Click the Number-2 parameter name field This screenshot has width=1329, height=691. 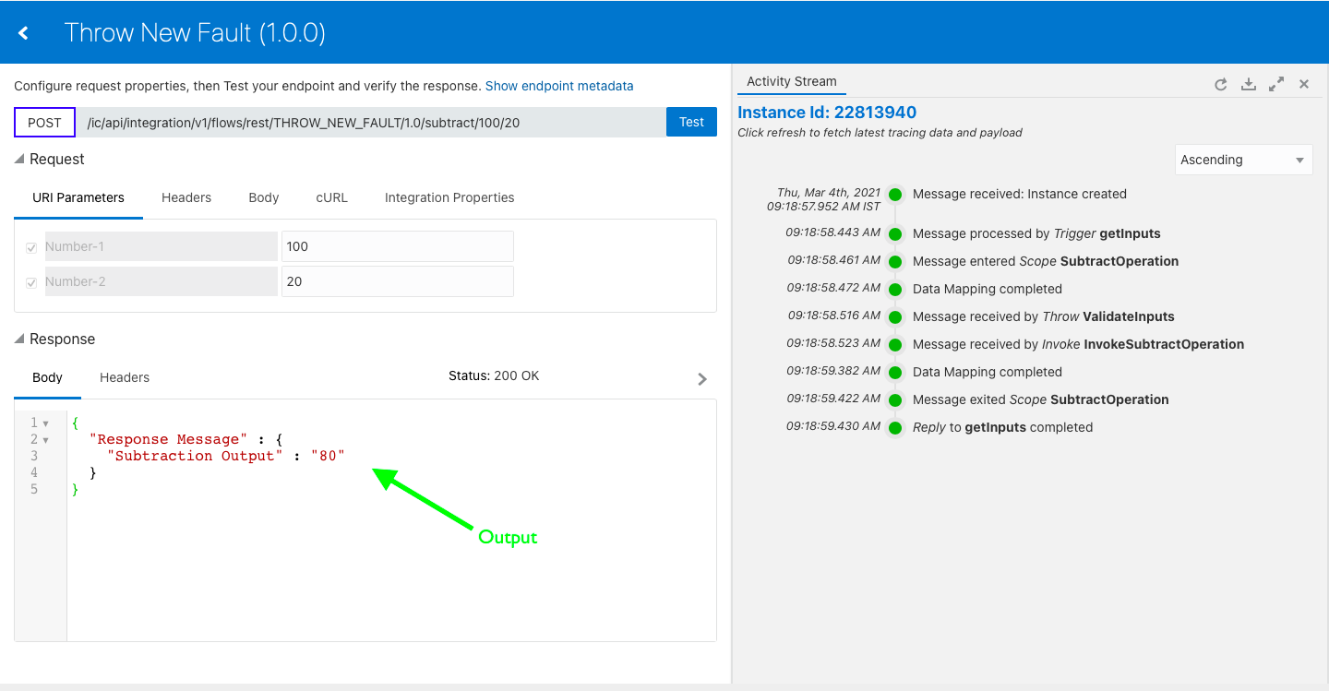(x=162, y=281)
